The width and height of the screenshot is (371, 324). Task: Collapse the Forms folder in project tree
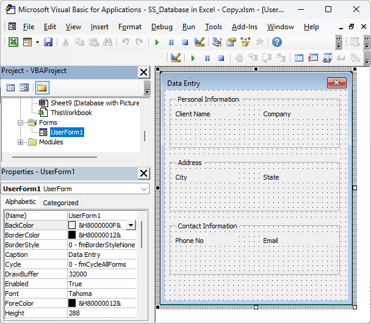point(21,122)
